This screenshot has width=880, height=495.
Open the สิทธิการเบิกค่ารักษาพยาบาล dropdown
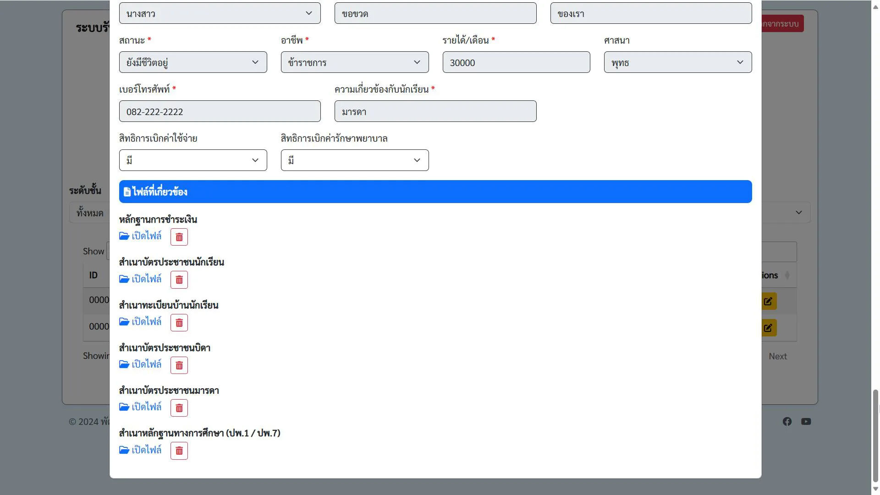[x=355, y=160]
